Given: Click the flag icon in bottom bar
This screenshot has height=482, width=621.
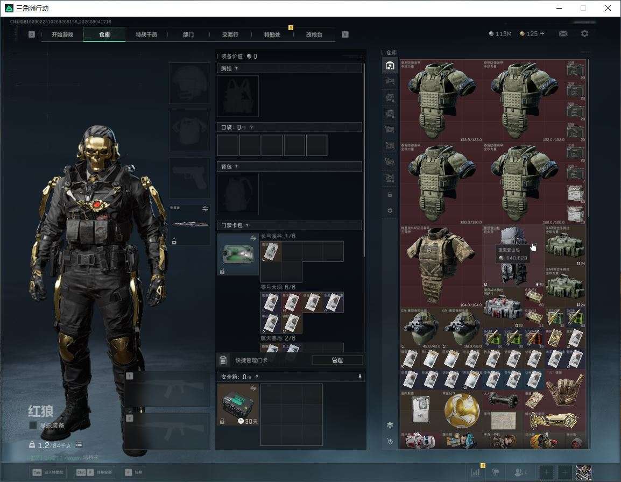Looking at the screenshot, I should 496,472.
